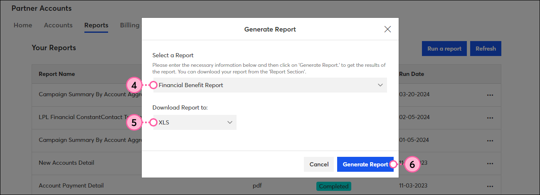Open the Accounts tab
This screenshot has height=195, width=540.
click(58, 25)
